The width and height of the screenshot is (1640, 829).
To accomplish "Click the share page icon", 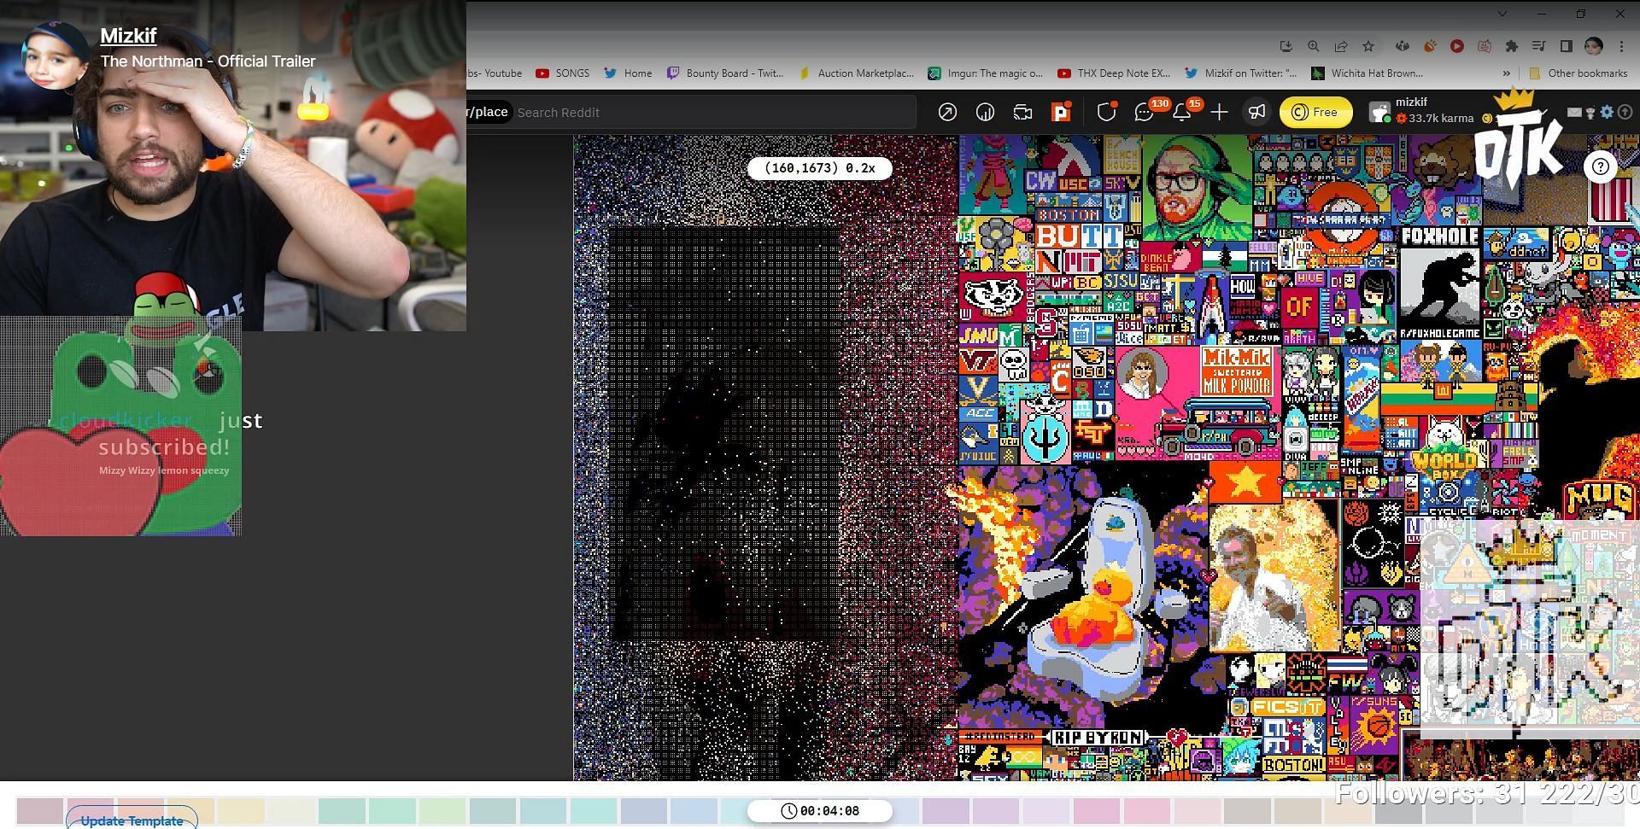I will [1341, 46].
